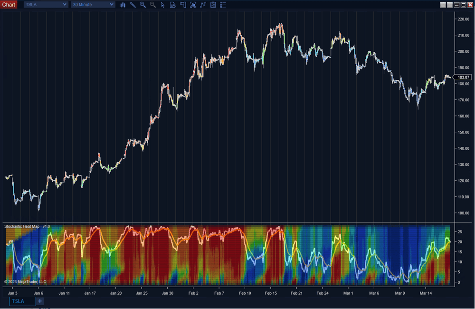The image size is (475, 309).
Task: Click the red Chart title label
Action: tap(9, 5)
